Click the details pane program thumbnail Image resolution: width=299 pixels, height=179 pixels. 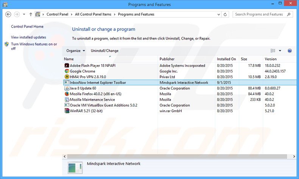click(75, 168)
